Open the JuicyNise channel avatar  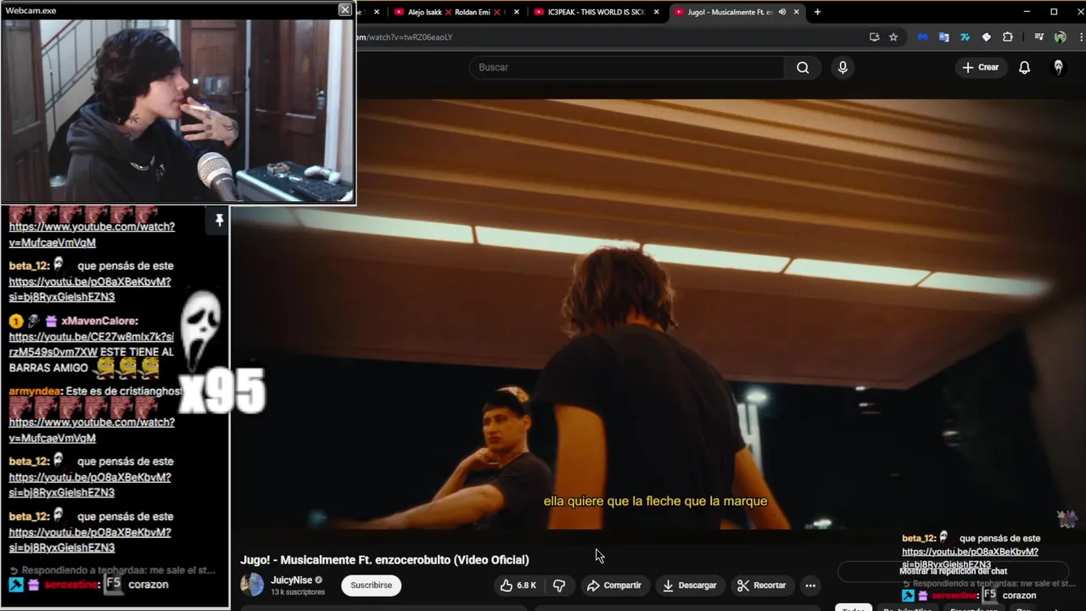[x=252, y=585]
